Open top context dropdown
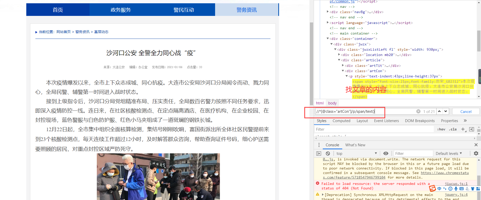This screenshot has width=481, height=200. tap(357, 153)
